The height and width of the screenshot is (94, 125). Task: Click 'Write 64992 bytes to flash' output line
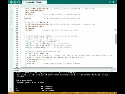[30, 83]
